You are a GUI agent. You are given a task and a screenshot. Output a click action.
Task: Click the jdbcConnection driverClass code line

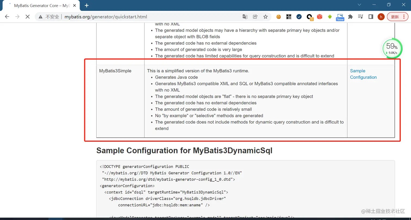167,199
